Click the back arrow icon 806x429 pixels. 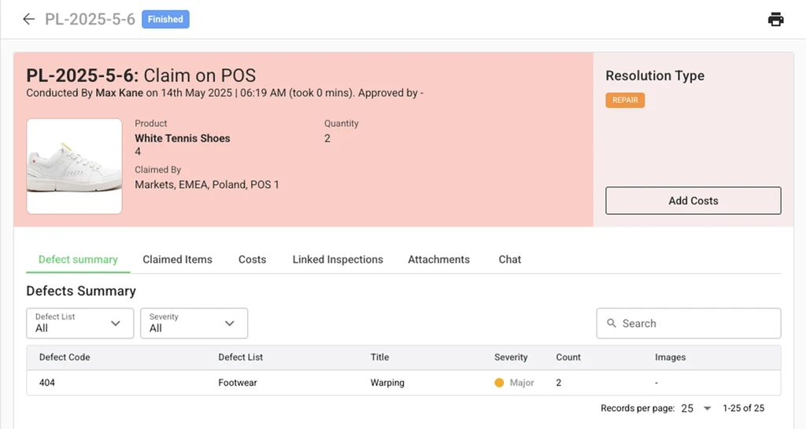coord(29,19)
